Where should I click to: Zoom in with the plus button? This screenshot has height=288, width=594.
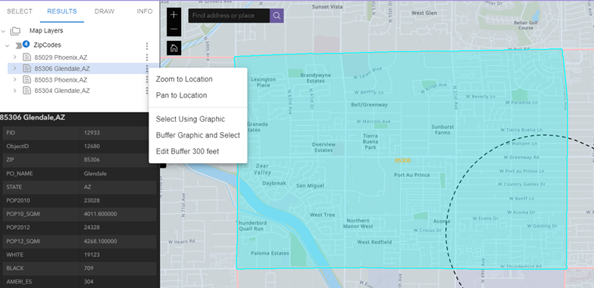point(174,15)
